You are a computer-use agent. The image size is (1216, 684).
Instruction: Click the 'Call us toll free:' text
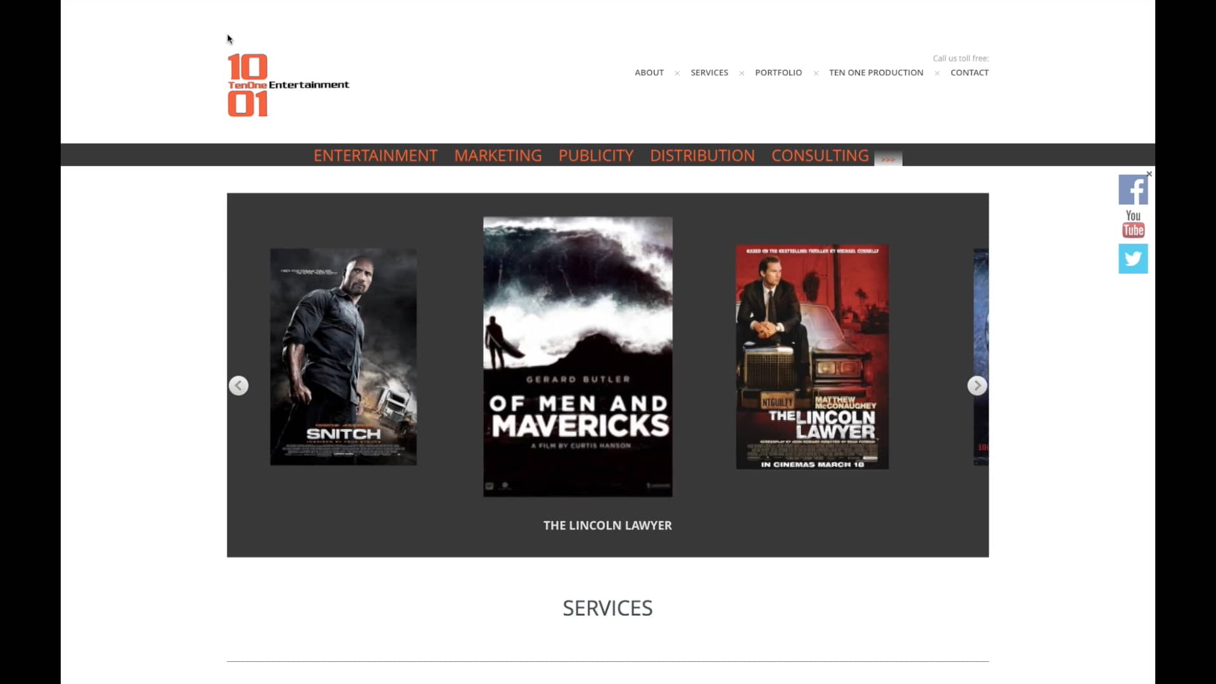(x=960, y=58)
